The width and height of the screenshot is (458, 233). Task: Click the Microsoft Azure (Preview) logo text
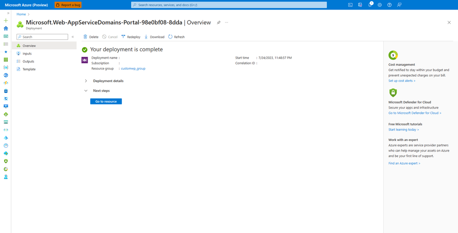tap(26, 5)
